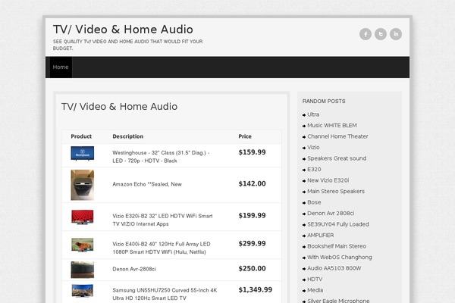
Task: Select the Vizio E320i-B2 32" LED description
Action: pos(162,220)
